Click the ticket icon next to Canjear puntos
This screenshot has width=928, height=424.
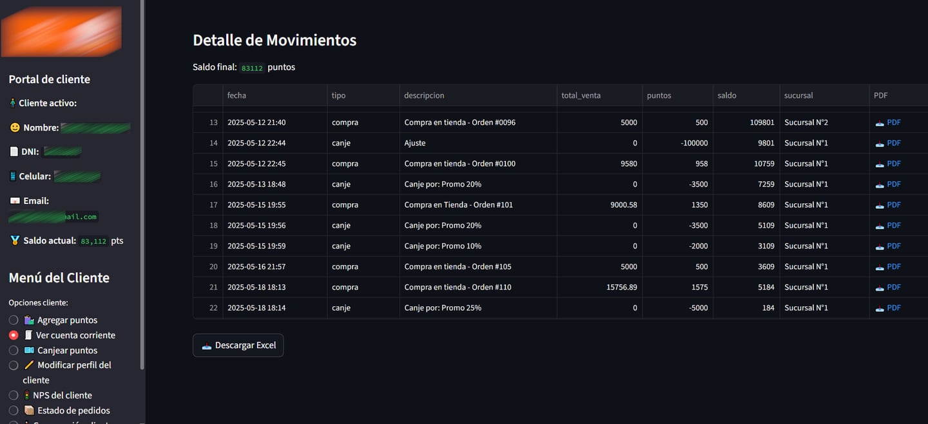[x=29, y=350]
